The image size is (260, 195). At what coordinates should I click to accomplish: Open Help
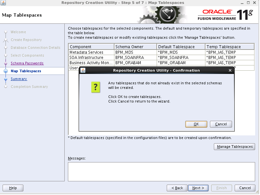click(x=13, y=188)
